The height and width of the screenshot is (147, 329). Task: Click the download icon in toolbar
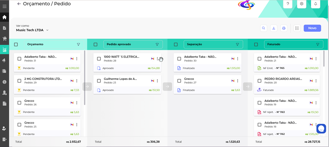[274, 28]
